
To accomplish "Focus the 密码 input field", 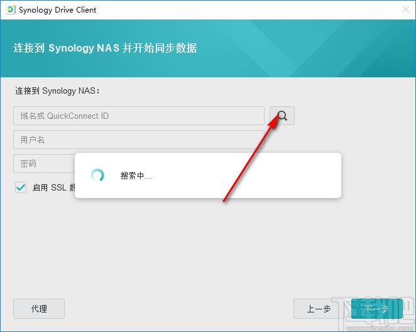I will pyautogui.click(x=44, y=163).
